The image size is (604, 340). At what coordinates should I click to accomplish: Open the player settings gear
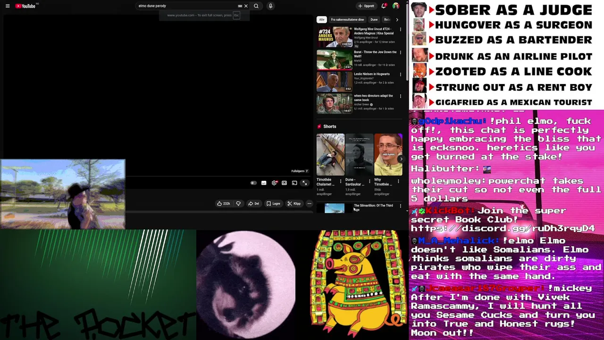coord(274,183)
